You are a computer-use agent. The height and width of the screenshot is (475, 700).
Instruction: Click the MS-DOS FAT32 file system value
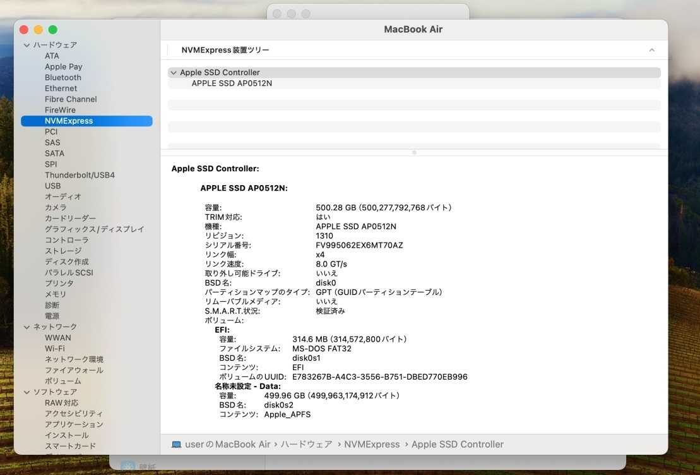pyautogui.click(x=321, y=349)
